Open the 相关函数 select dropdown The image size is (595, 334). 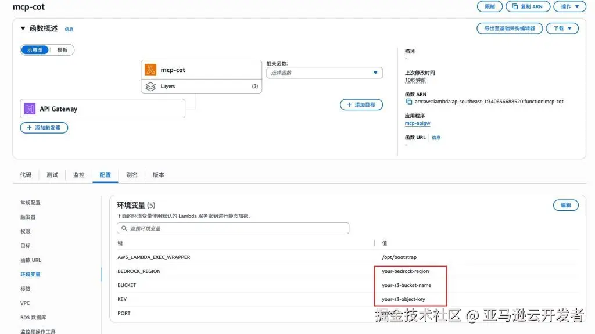tap(324, 73)
